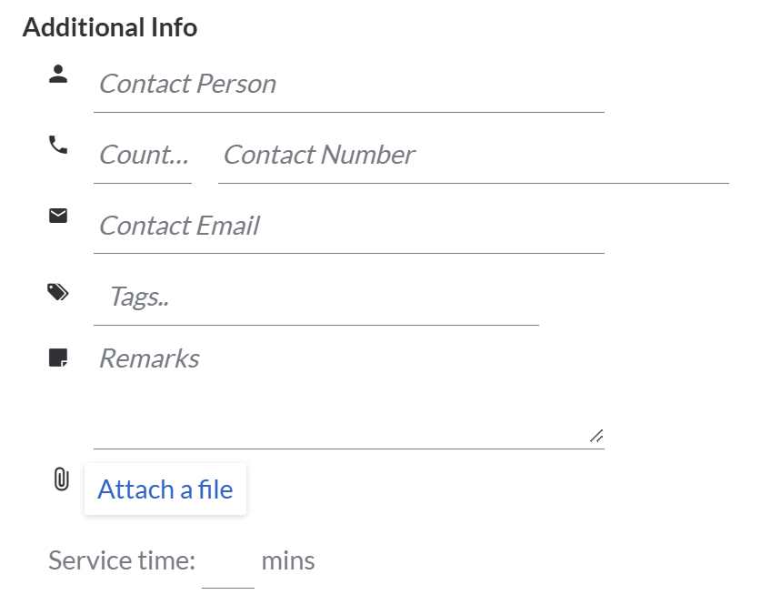This screenshot has width=760, height=605.
Task: Click the phone icon beside Contact Number
Action: click(58, 145)
